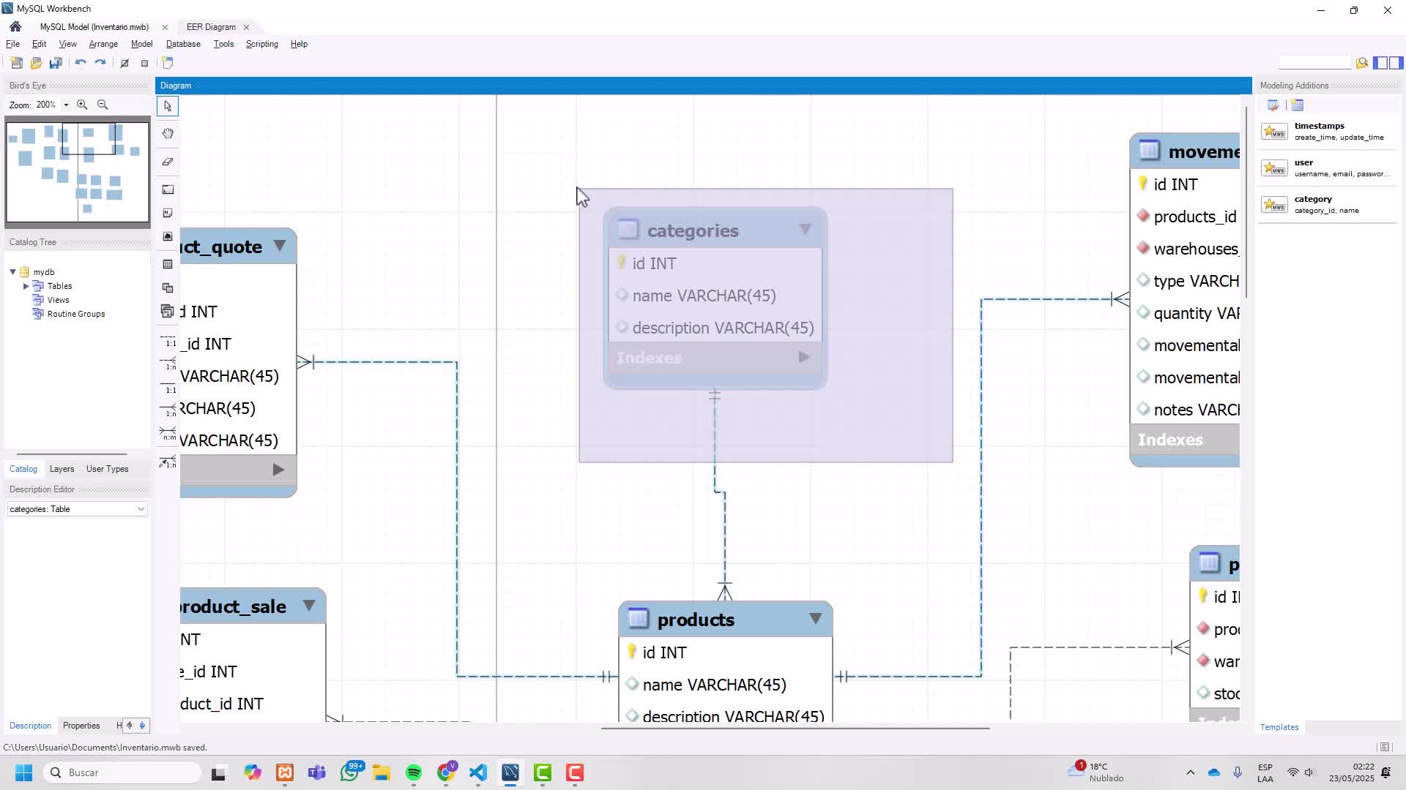Toggle align to grid icon
1406x790 pixels.
pyautogui.click(x=144, y=63)
